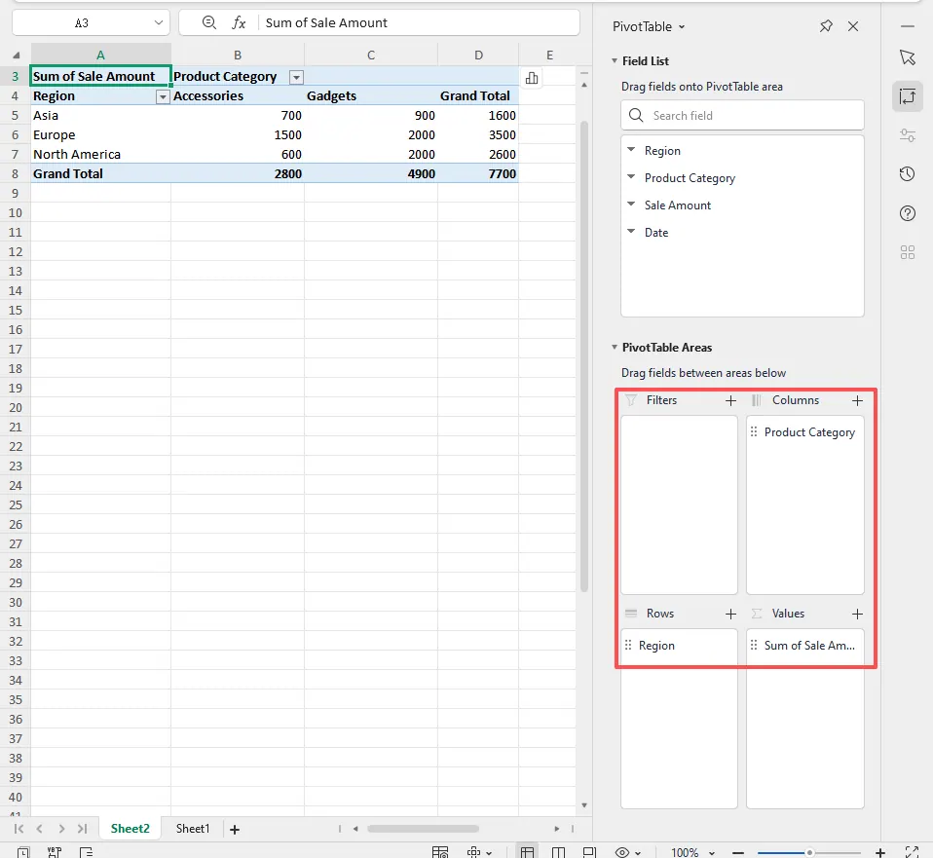Switch to page layout view in status bar

[x=558, y=849]
